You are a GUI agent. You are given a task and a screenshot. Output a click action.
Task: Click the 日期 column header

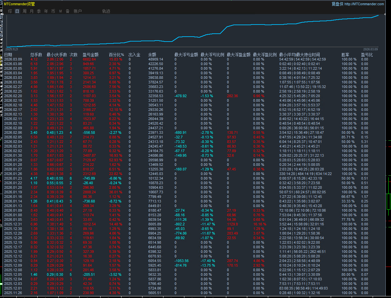pyautogui.click(x=8, y=55)
